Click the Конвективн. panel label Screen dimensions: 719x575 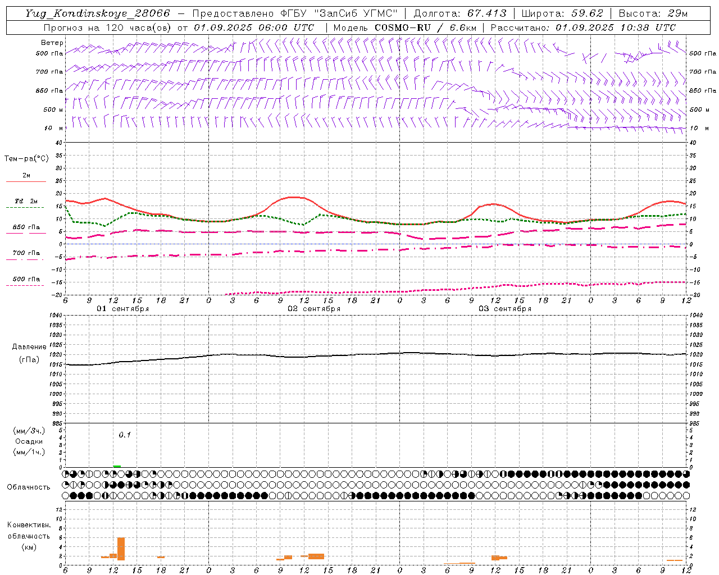click(29, 525)
